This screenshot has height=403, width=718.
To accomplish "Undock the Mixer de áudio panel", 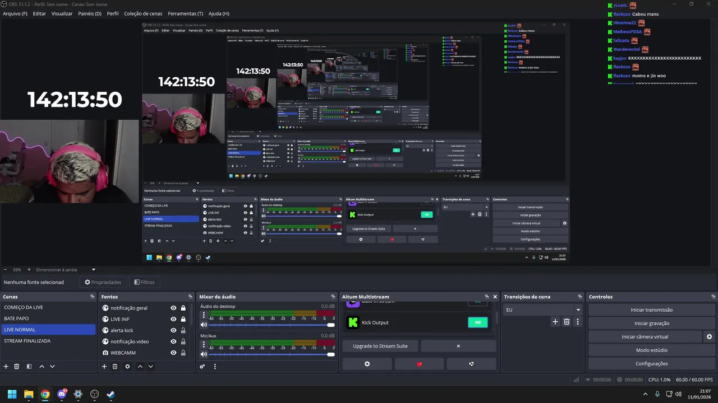I will click(x=333, y=297).
